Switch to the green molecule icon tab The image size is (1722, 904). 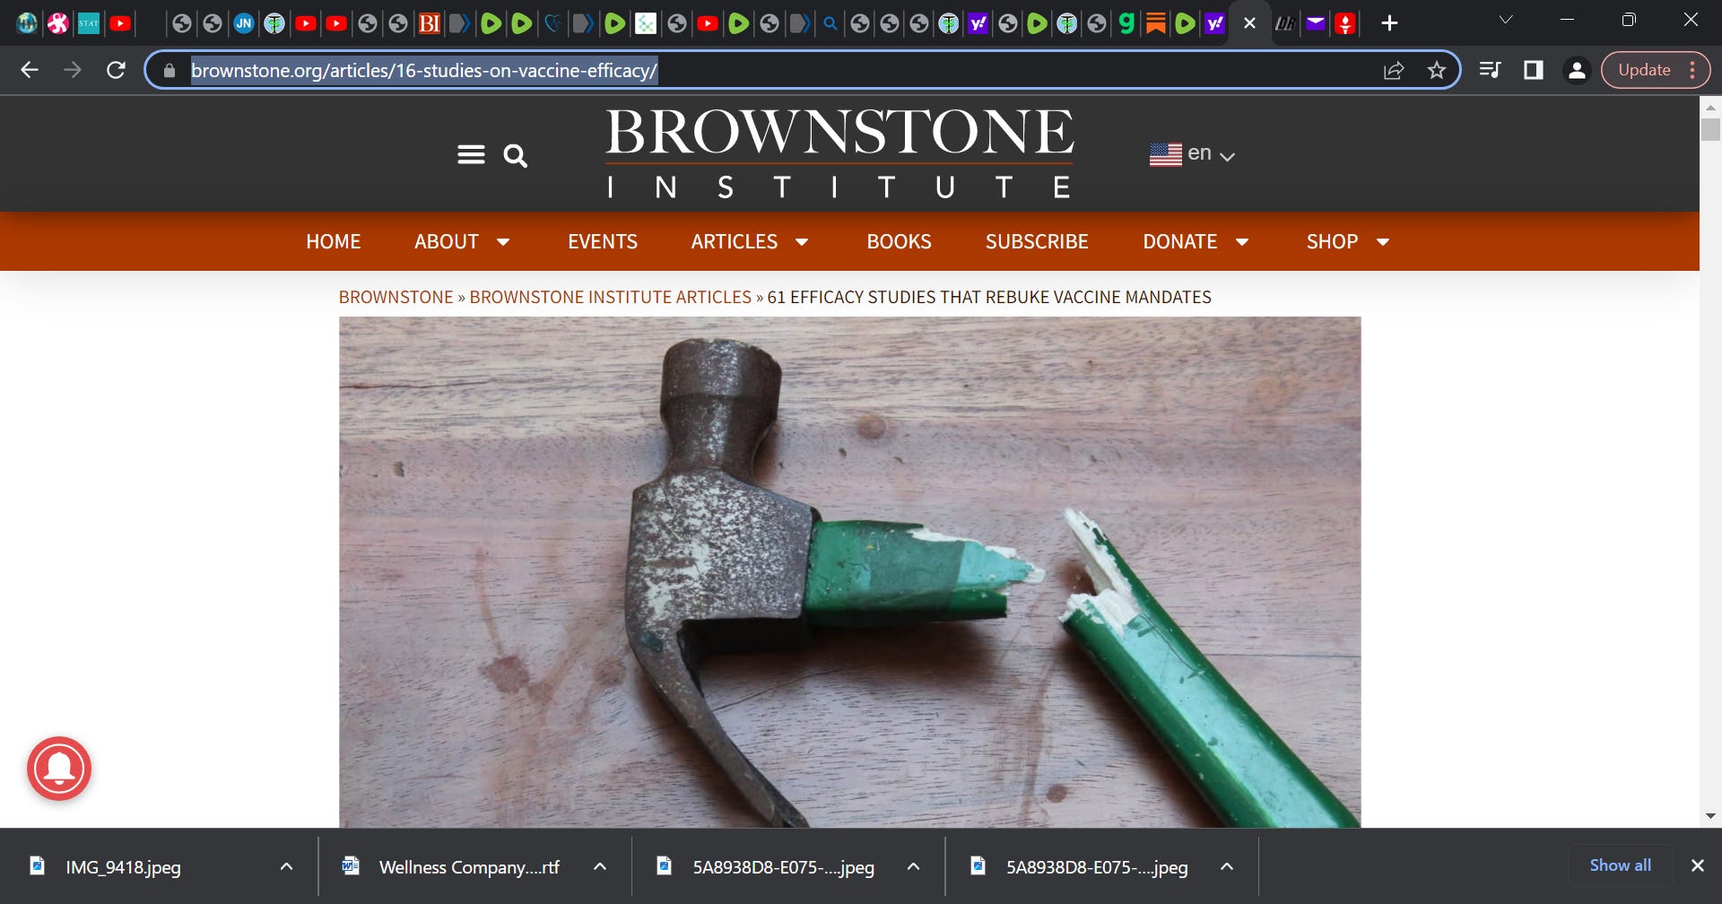pos(646,23)
